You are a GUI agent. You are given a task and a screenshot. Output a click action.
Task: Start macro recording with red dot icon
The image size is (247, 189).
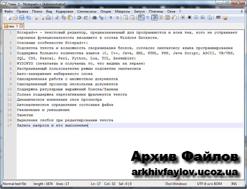coord(183,18)
